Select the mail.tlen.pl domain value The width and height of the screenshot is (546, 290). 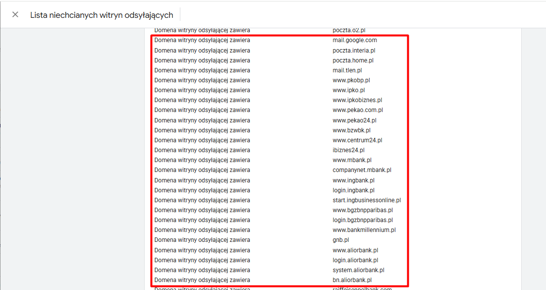[347, 70]
